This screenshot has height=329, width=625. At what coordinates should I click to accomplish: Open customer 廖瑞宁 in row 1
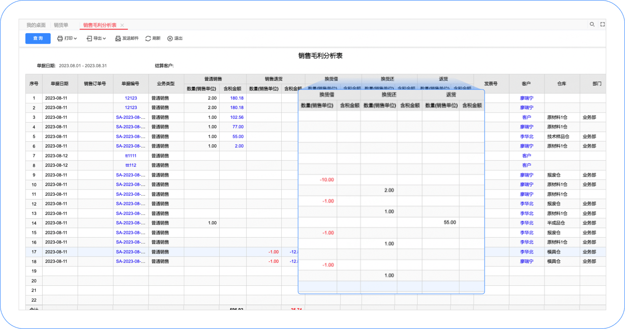tap(526, 98)
